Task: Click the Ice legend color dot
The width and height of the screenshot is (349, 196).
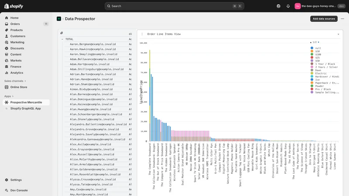Action: [312, 80]
